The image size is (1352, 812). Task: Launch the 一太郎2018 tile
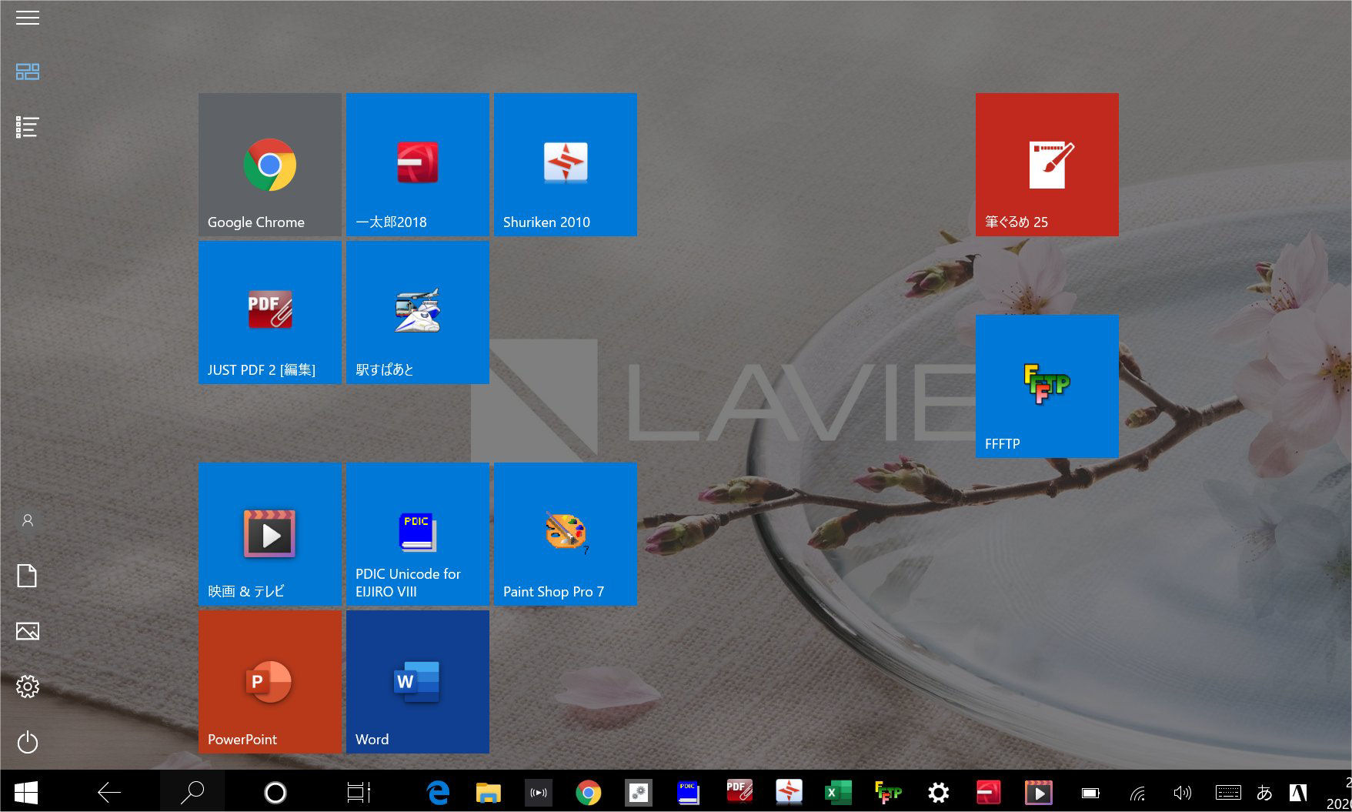(417, 164)
